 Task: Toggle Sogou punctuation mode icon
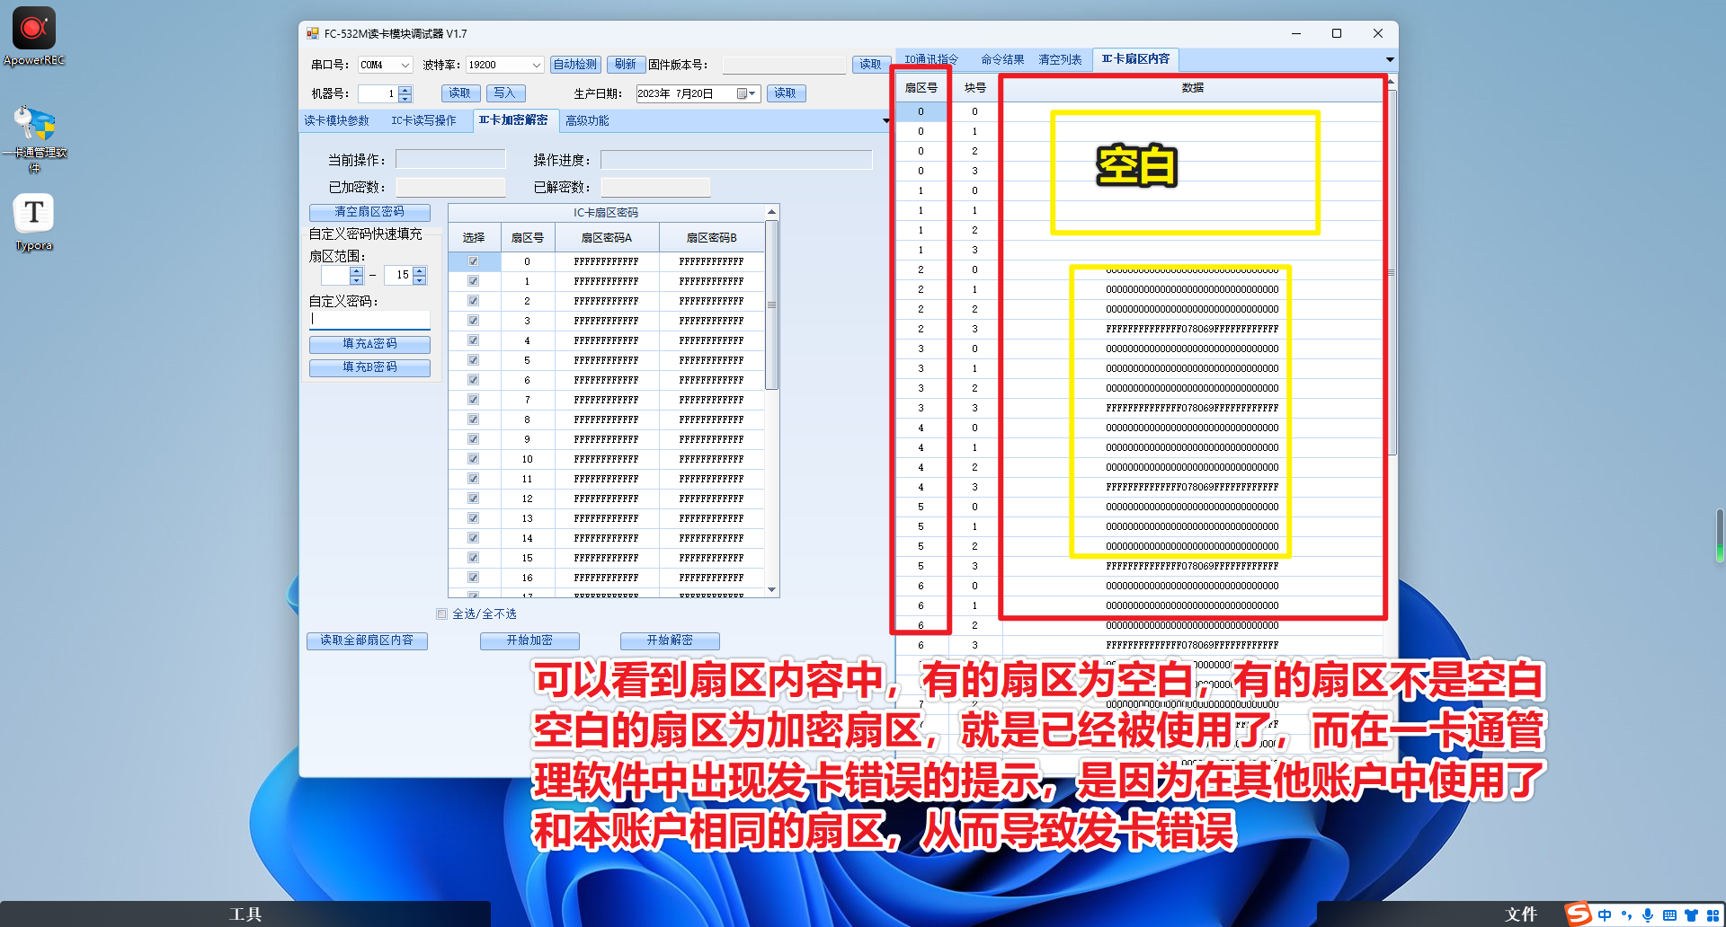pos(1626,915)
